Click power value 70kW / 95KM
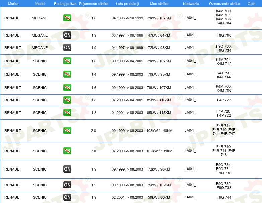 pyautogui.click(x=159, y=74)
